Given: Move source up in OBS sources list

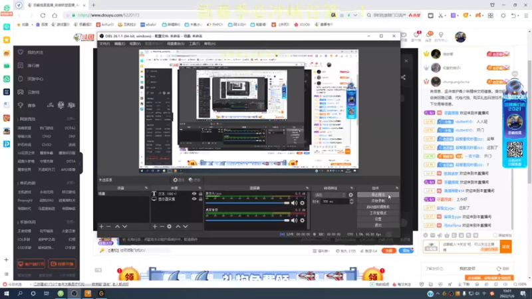Looking at the screenshot, I should [x=178, y=227].
